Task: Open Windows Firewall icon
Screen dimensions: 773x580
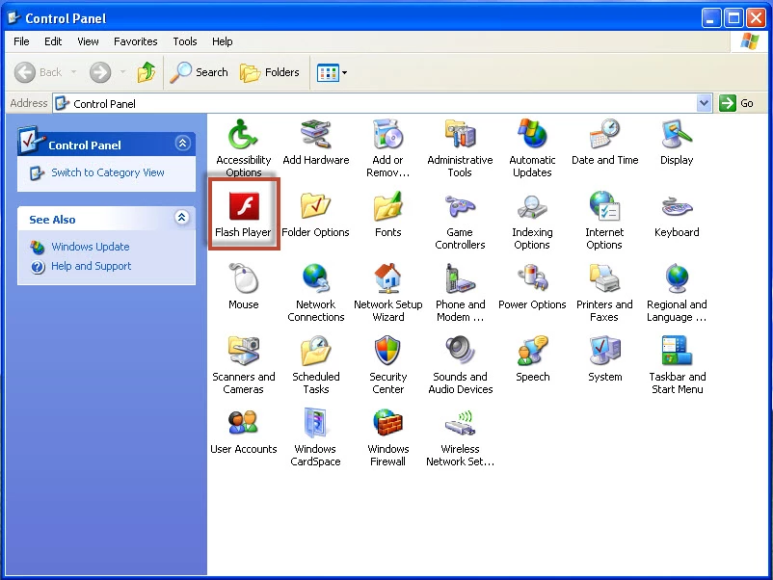Action: click(388, 423)
